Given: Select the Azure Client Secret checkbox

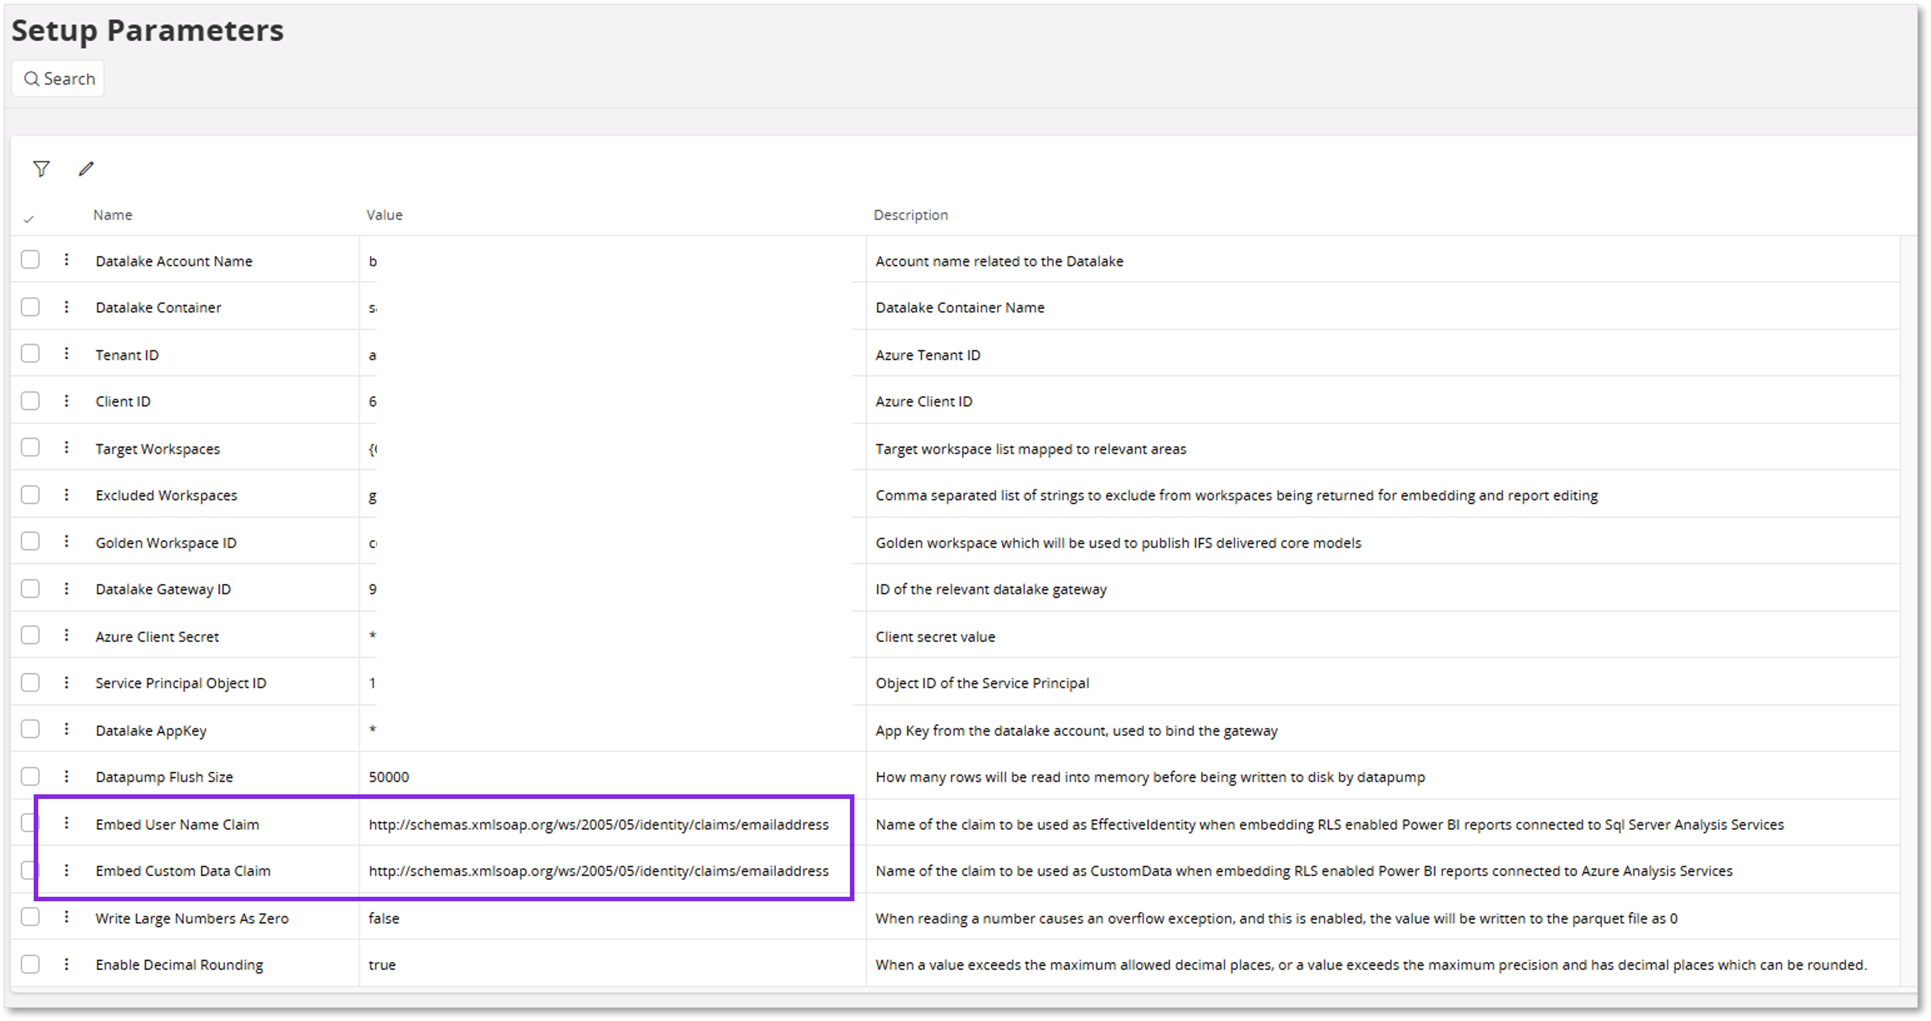Looking at the screenshot, I should pos(30,635).
